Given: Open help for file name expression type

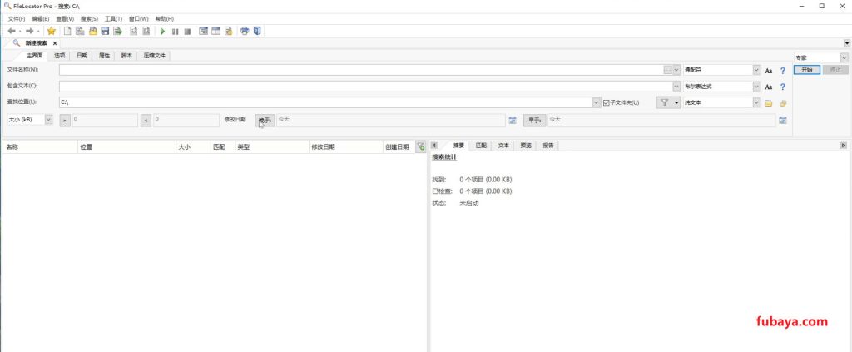Looking at the screenshot, I should (783, 71).
